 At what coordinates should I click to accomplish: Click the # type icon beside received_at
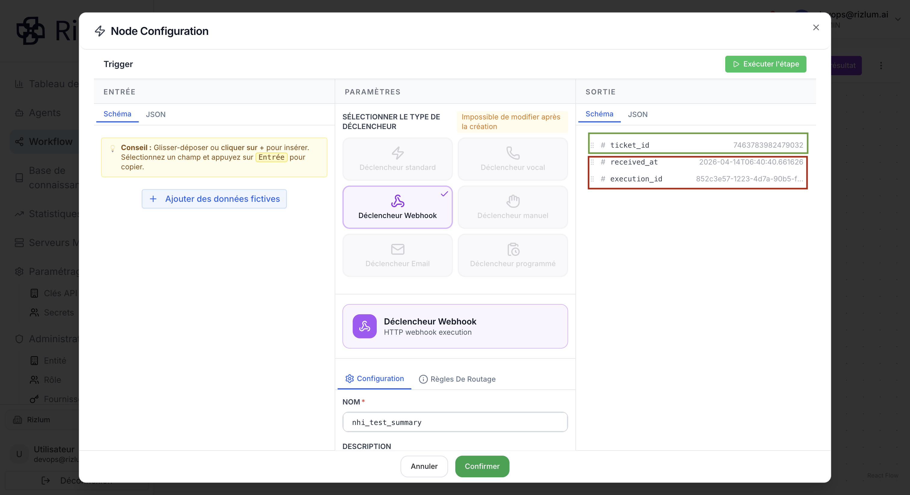(x=603, y=162)
